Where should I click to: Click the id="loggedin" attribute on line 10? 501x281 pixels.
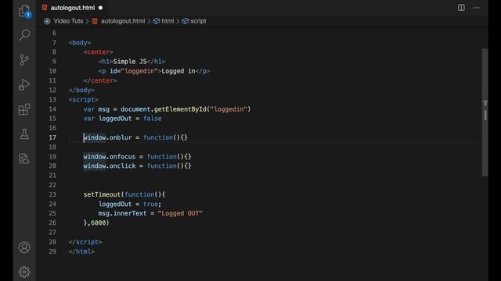point(134,71)
